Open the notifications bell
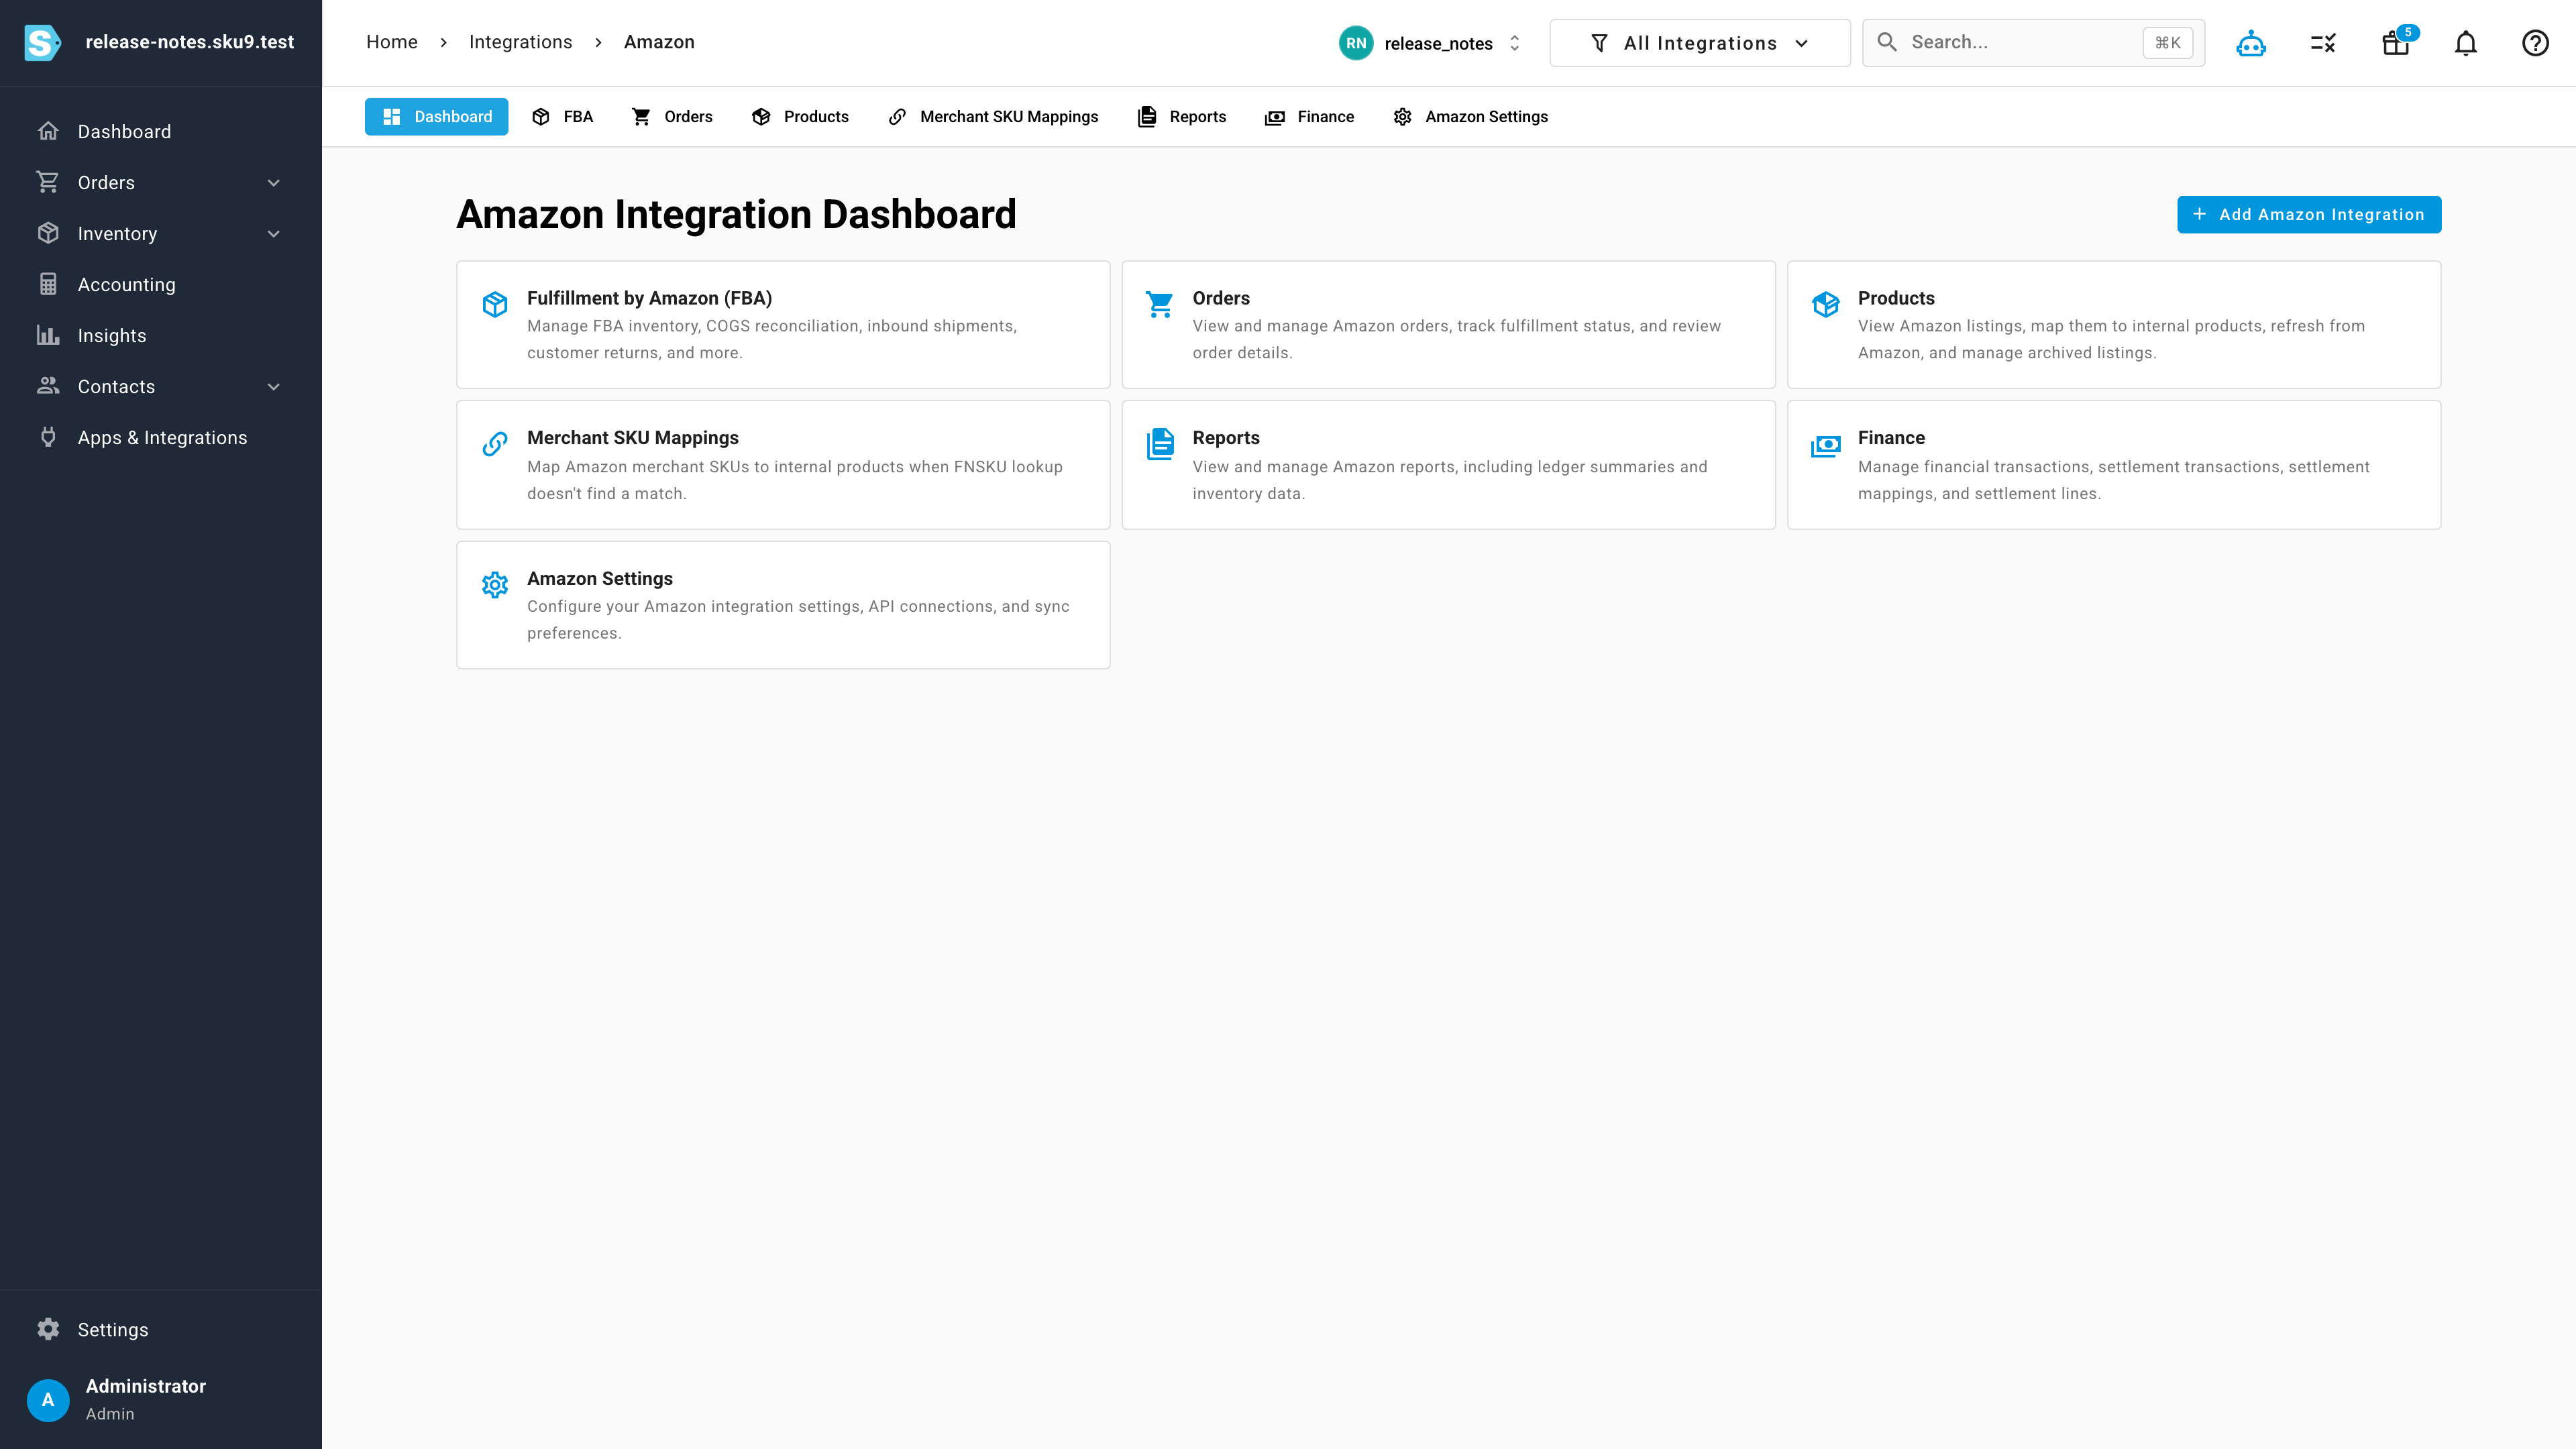 click(x=2465, y=43)
